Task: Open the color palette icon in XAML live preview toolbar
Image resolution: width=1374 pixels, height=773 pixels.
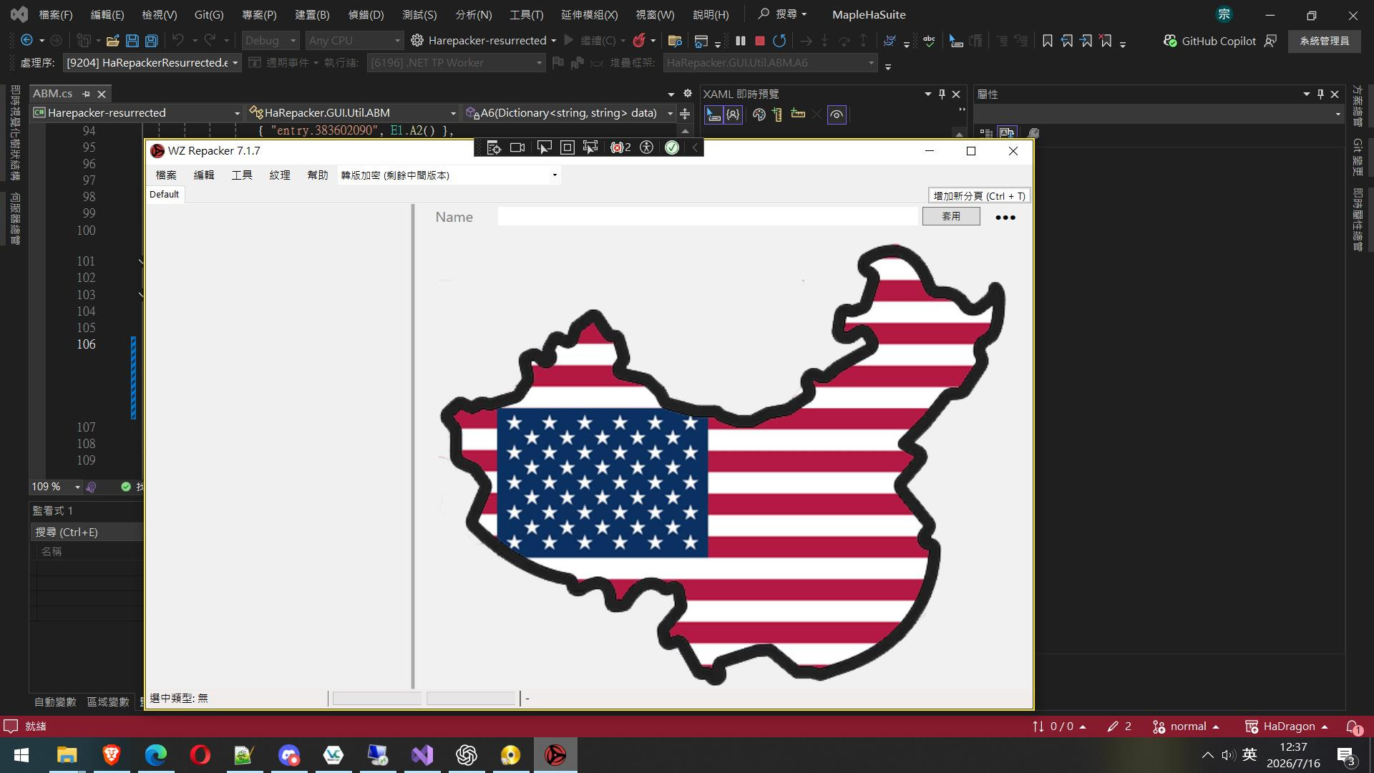Action: point(759,115)
